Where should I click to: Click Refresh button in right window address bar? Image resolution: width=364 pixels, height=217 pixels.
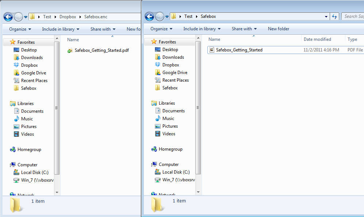(334, 16)
